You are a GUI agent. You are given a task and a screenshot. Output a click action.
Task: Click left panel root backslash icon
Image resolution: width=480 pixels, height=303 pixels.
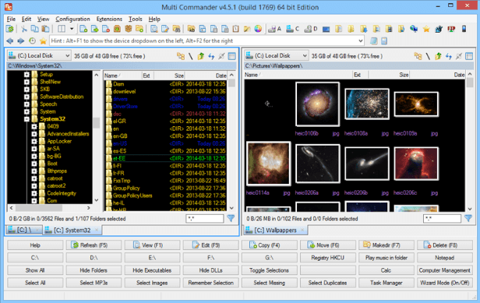tap(190, 56)
